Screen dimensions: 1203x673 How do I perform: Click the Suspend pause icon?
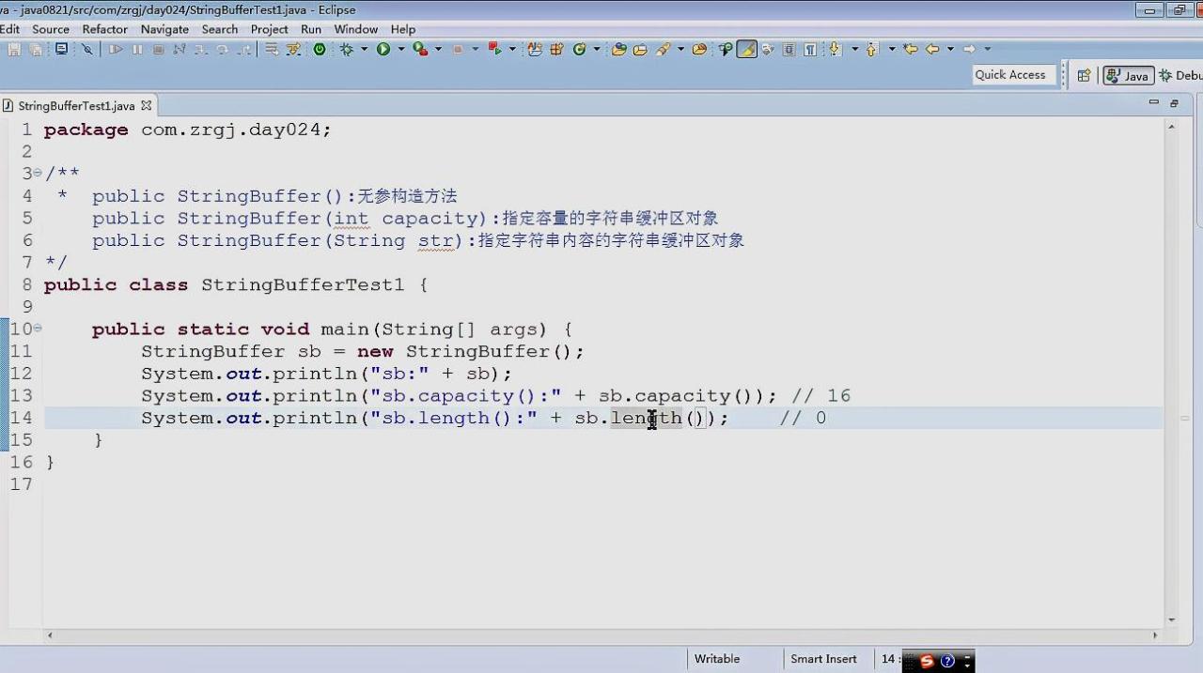coord(137,49)
